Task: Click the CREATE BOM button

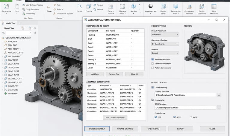Action: [153, 129]
